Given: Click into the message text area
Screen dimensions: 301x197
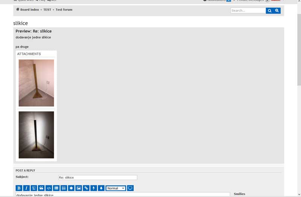Looking at the screenshot, I should click(123, 194).
